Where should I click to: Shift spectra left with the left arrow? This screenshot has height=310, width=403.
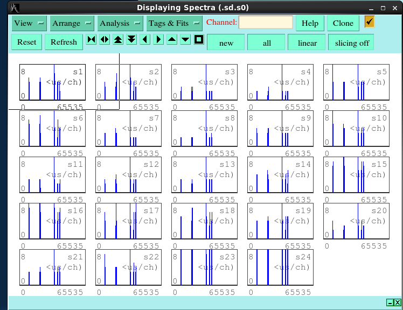(145, 40)
